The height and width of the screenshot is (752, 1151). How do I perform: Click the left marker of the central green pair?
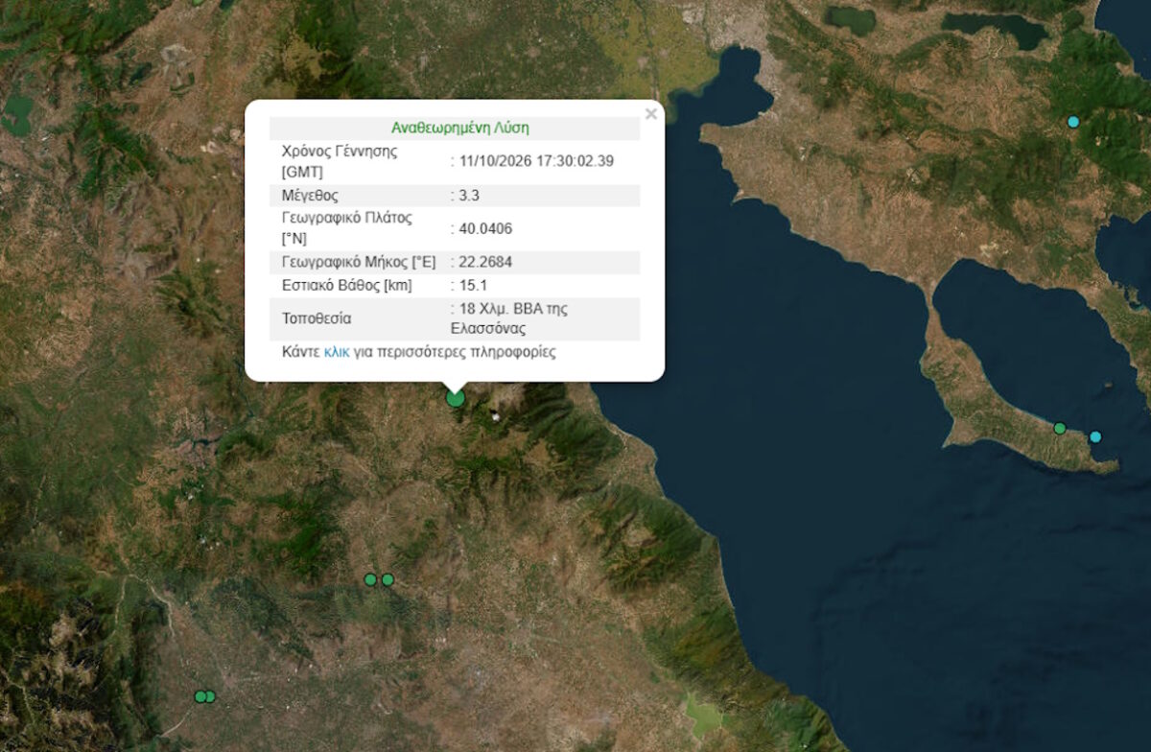(370, 579)
